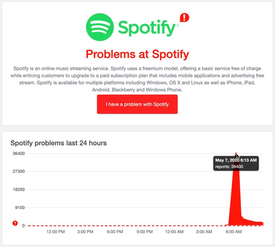Click the Spotify wordmark text
Viewport: 275px width, 247px height.
147,28
